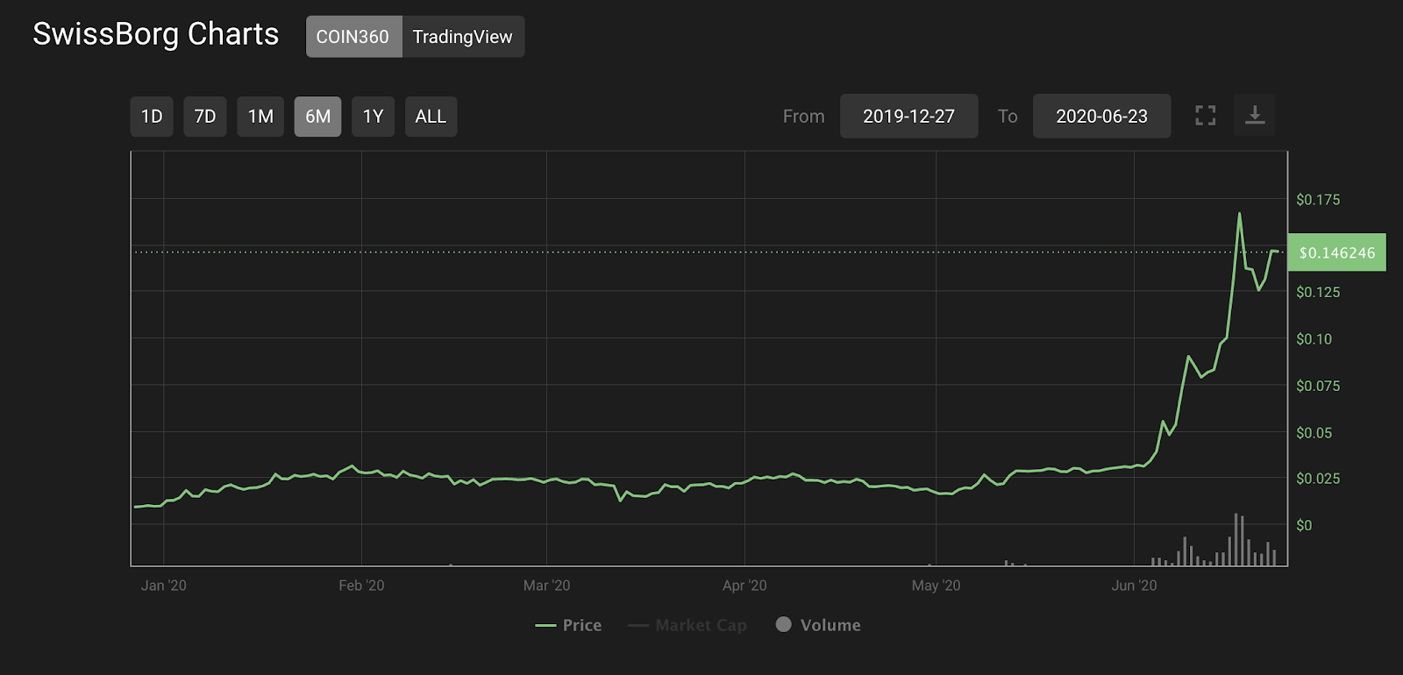Select the ALL time range
Image resolution: width=1403 pixels, height=675 pixels.
(x=431, y=117)
